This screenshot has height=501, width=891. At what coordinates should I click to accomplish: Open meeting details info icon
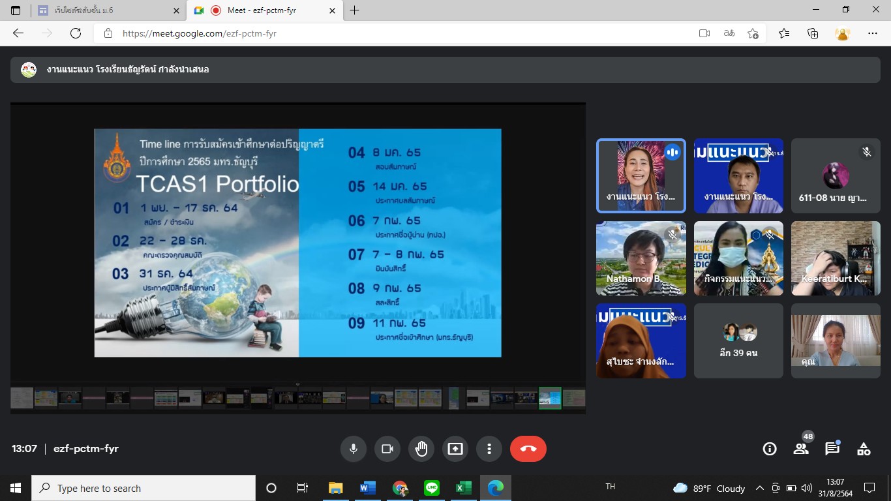pos(770,449)
